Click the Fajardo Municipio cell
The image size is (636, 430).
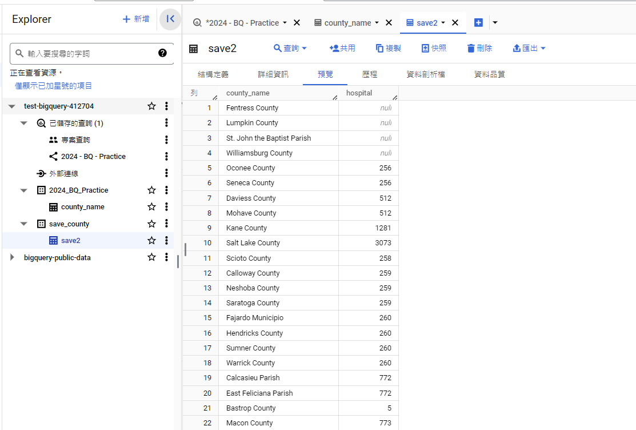[x=255, y=317]
